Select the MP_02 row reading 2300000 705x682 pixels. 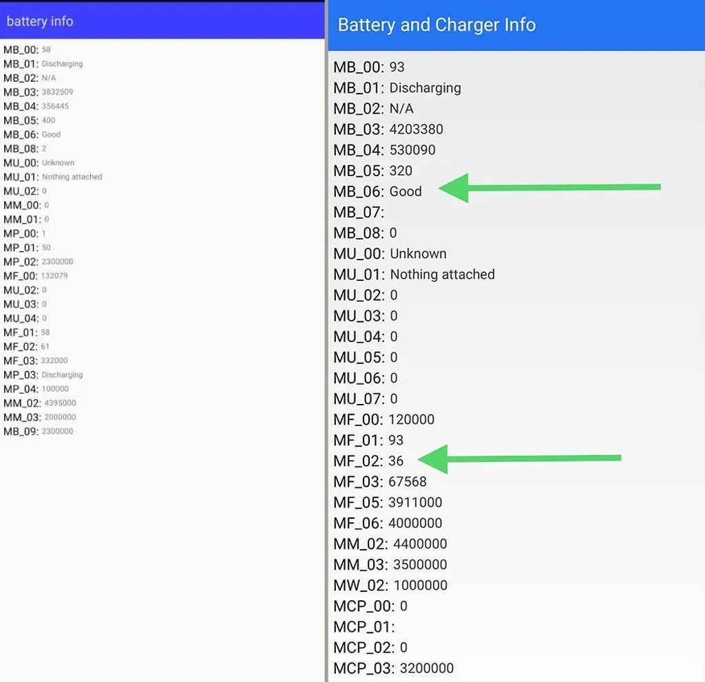pos(38,262)
